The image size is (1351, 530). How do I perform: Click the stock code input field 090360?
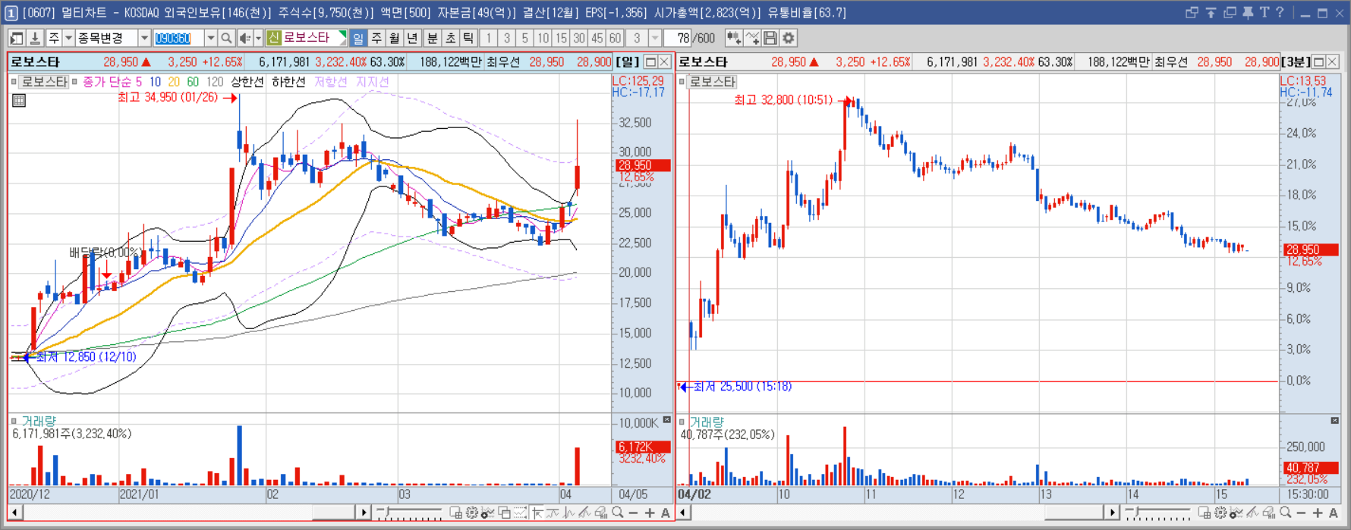(178, 38)
